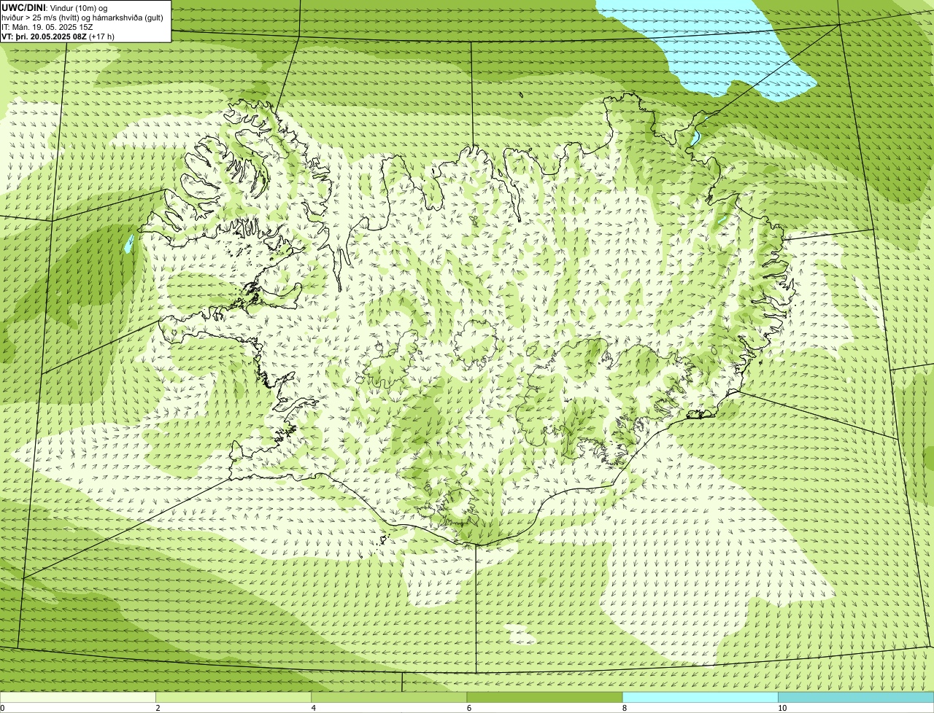
Task: Click the 0–2 m/s pale yellow legend swatch
Action: pyautogui.click(x=77, y=698)
